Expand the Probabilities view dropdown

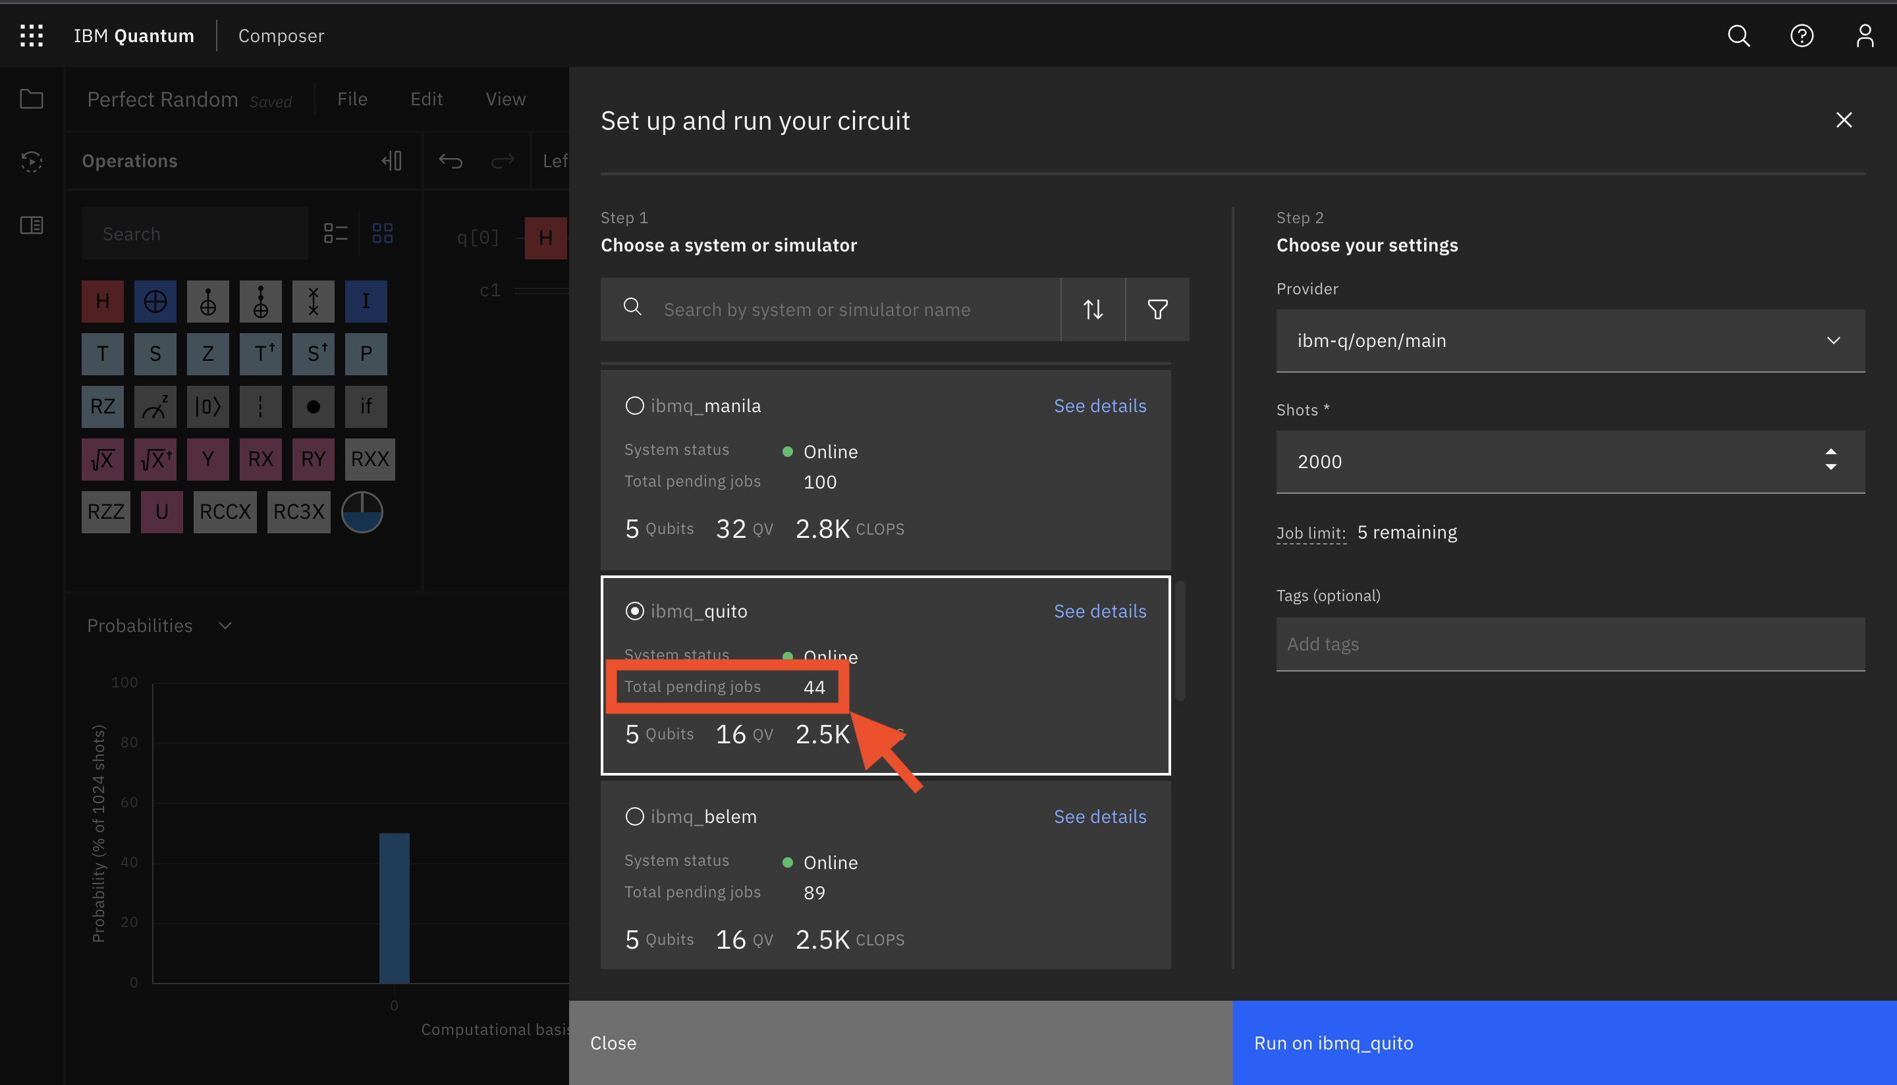click(225, 625)
